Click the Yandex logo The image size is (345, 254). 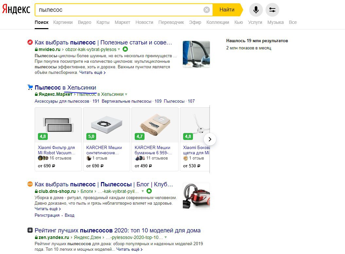[x=16, y=9]
